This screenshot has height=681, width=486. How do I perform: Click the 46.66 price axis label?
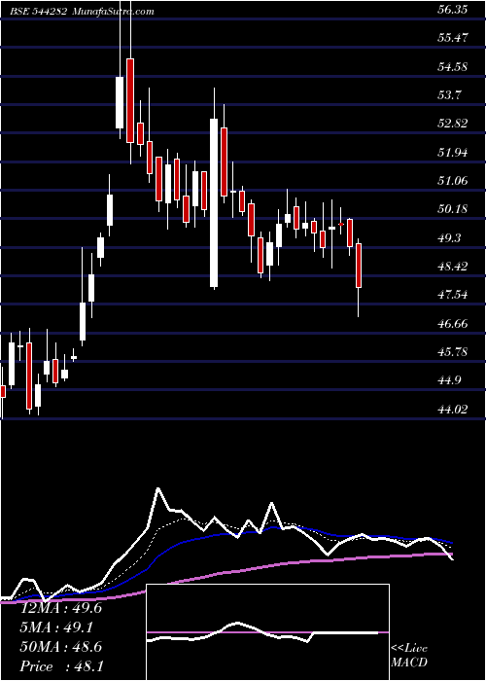pyautogui.click(x=452, y=324)
